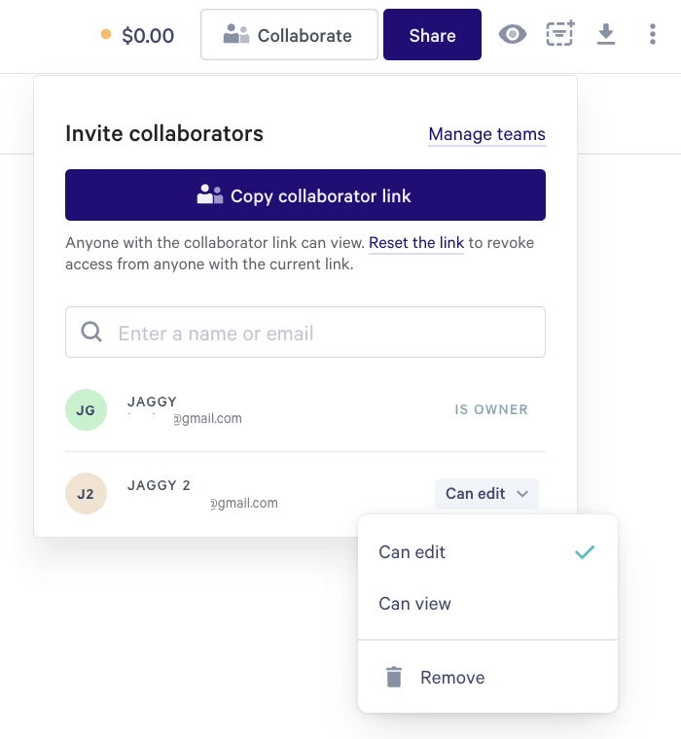Click the teal checkmark beside Can edit

(x=585, y=552)
